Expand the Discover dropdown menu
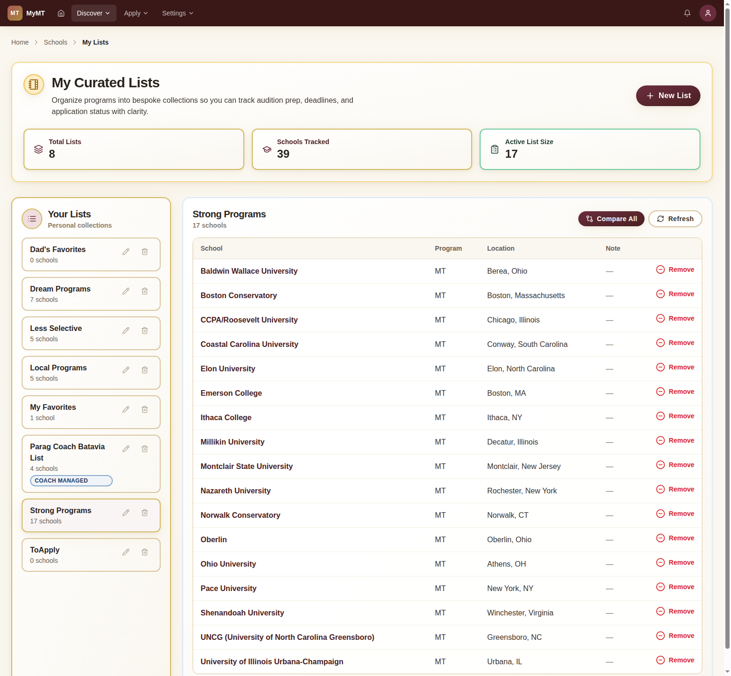731x676 pixels. tap(93, 13)
